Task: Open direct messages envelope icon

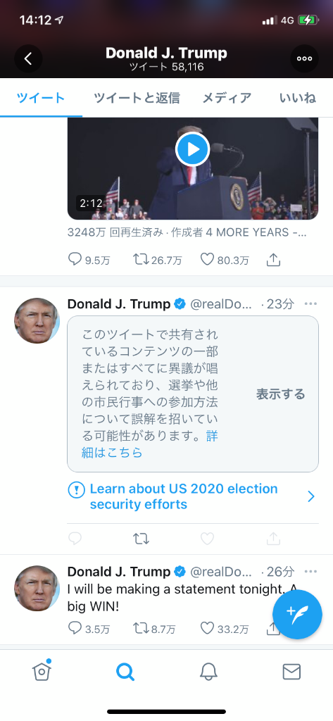Action: [x=291, y=672]
